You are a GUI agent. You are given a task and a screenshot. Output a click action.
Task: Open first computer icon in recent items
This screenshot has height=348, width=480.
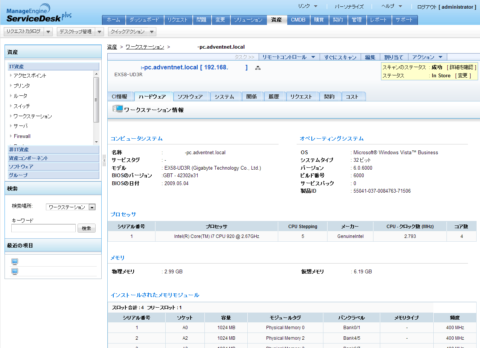point(15,262)
